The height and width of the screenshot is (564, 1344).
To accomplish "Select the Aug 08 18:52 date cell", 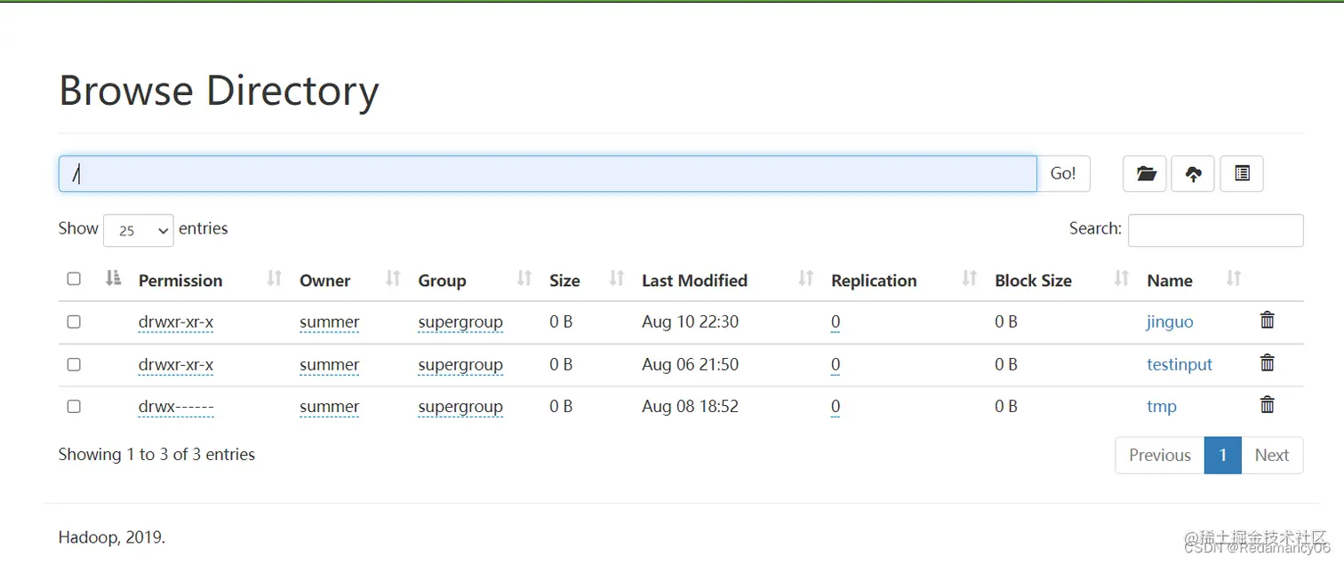I will [x=690, y=406].
